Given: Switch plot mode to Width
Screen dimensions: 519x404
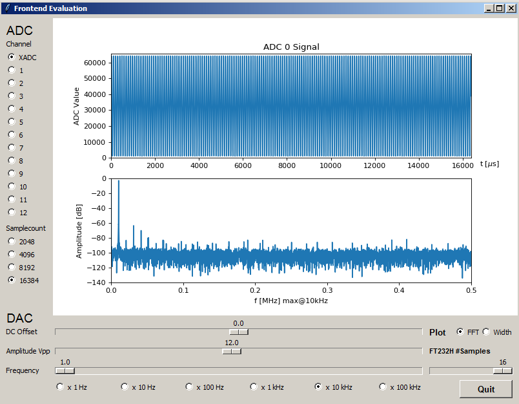Looking at the screenshot, I should pos(486,332).
